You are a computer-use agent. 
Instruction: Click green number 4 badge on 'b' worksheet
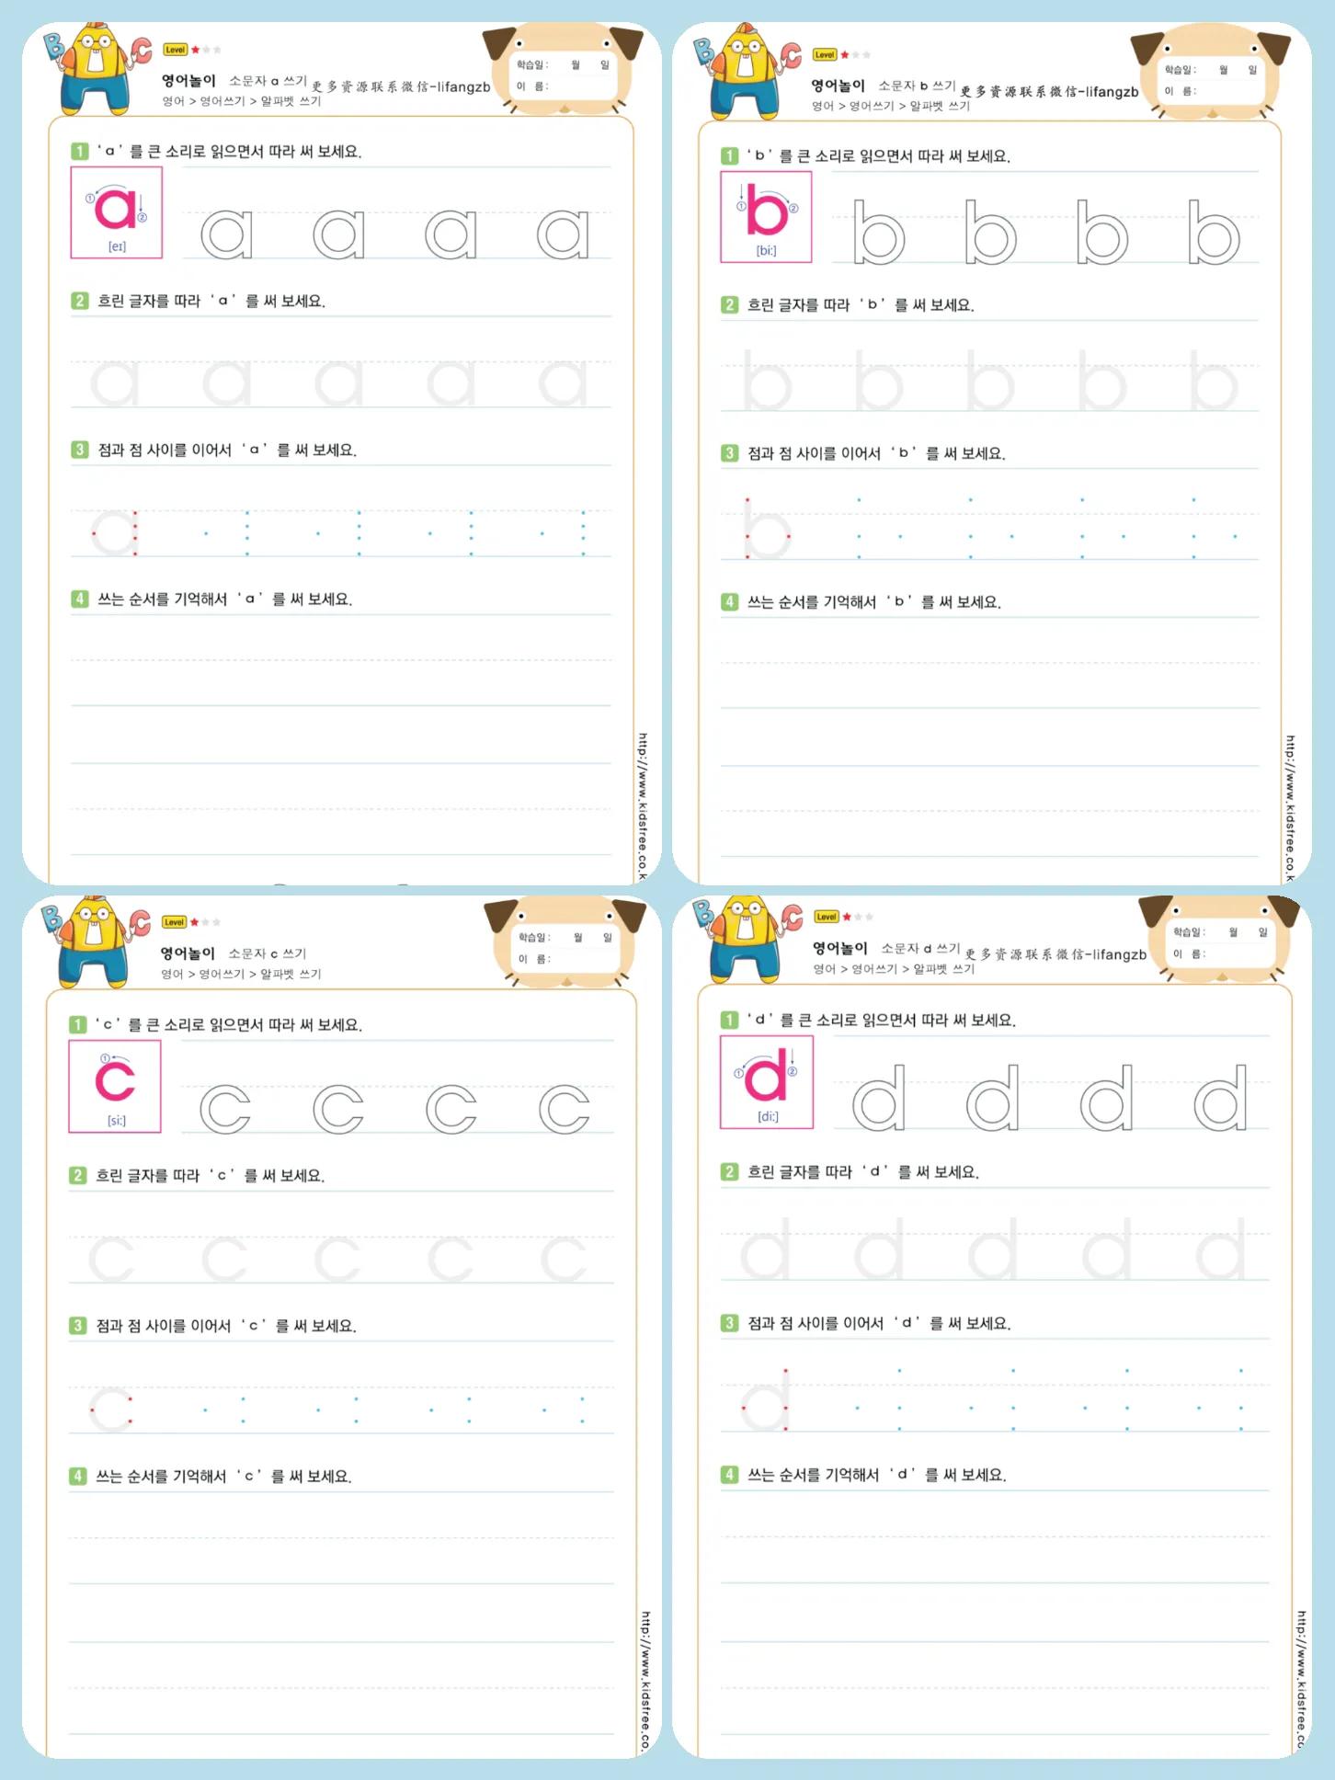729,602
